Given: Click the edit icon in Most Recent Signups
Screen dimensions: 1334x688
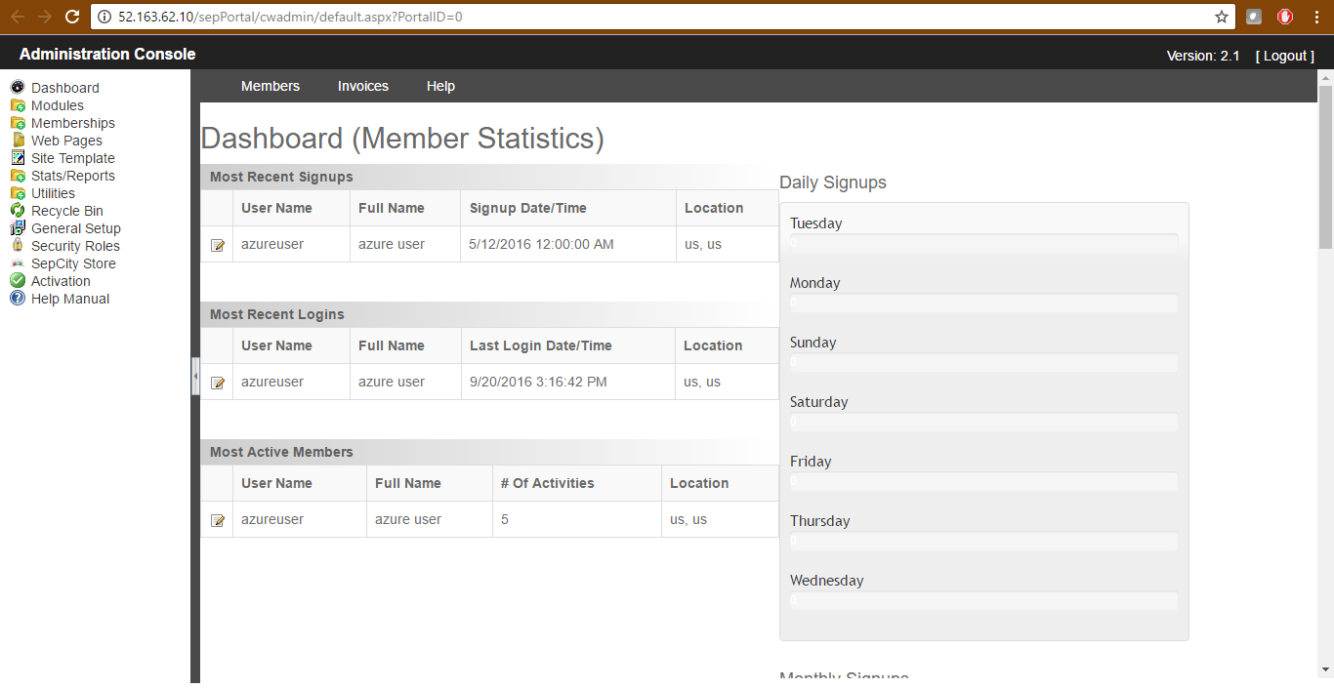Looking at the screenshot, I should pos(218,245).
